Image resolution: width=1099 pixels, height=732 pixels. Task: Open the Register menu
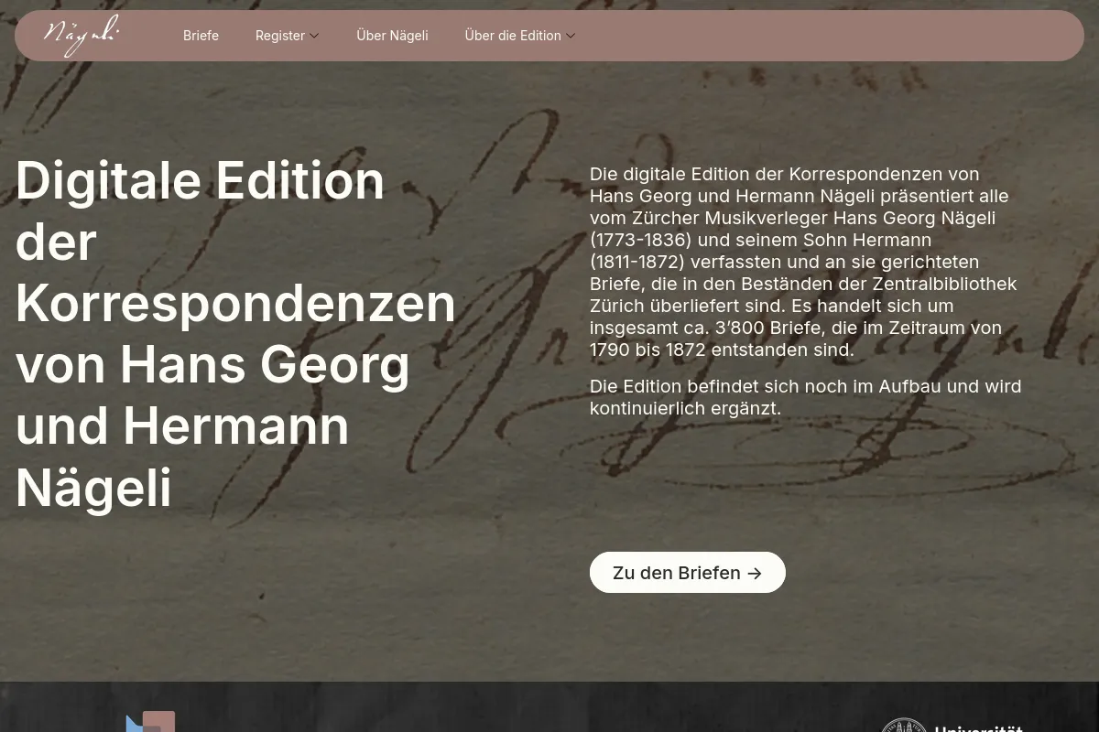(x=287, y=36)
